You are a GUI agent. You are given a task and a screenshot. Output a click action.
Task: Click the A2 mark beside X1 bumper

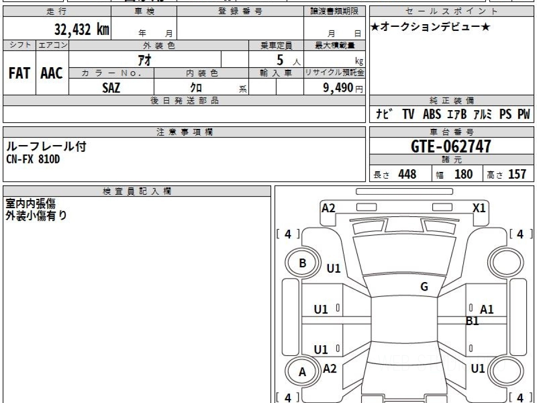328,208
